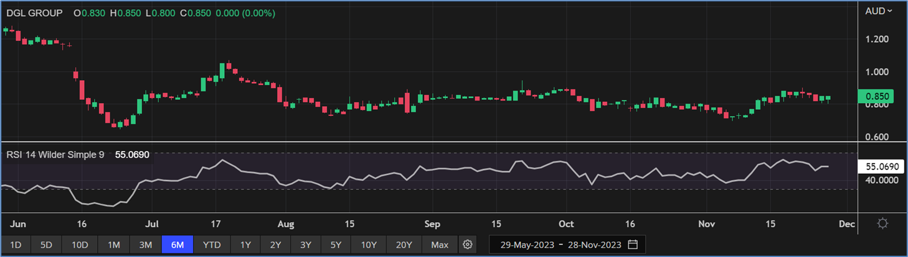The image size is (908, 257).
Task: Expand the AUD currency dropdown
Action: 879,11
